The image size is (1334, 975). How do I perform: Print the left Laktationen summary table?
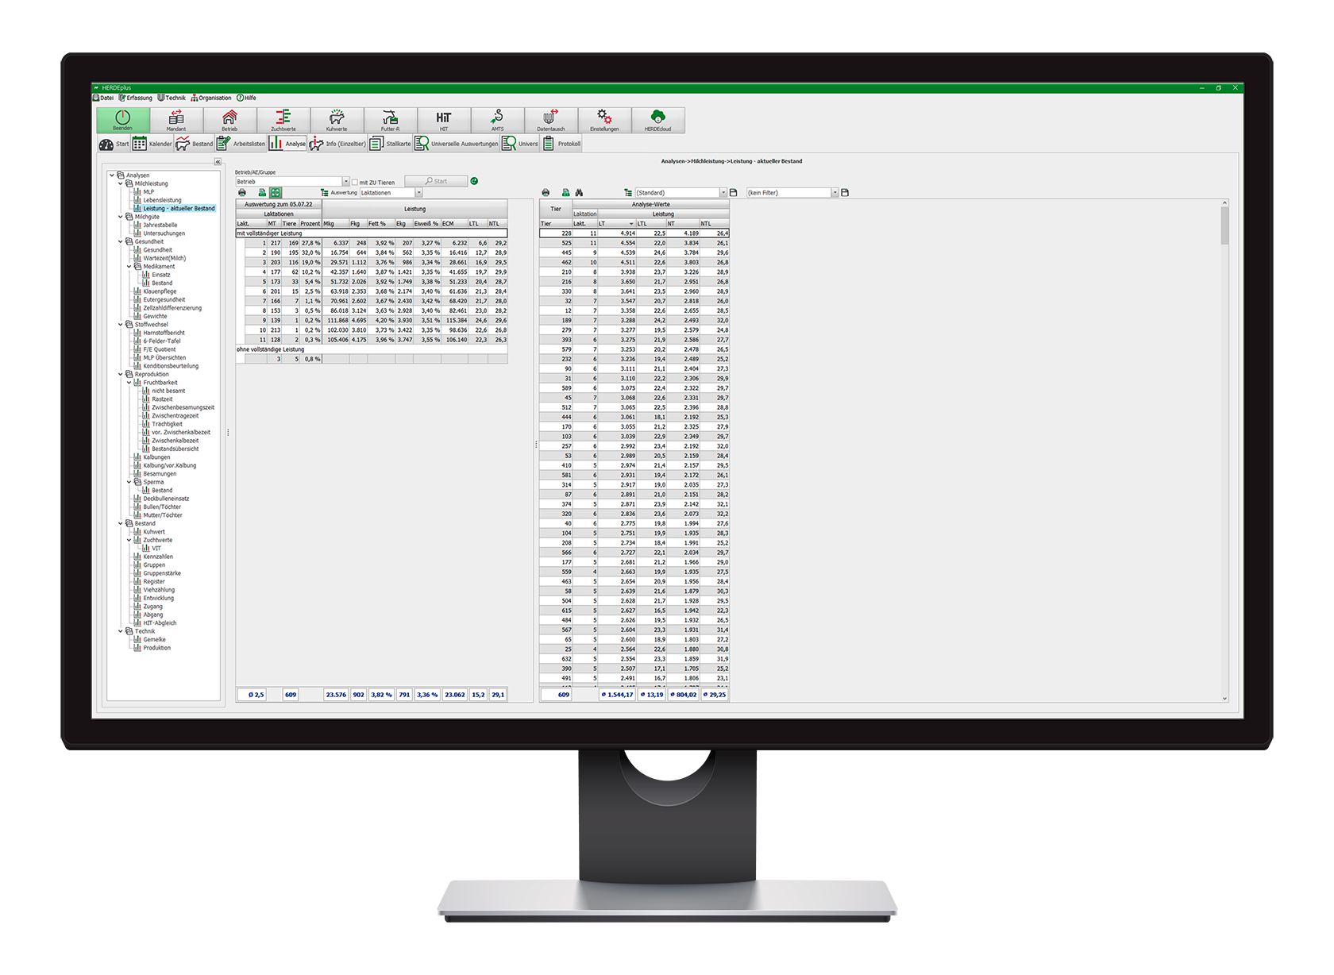tap(242, 193)
